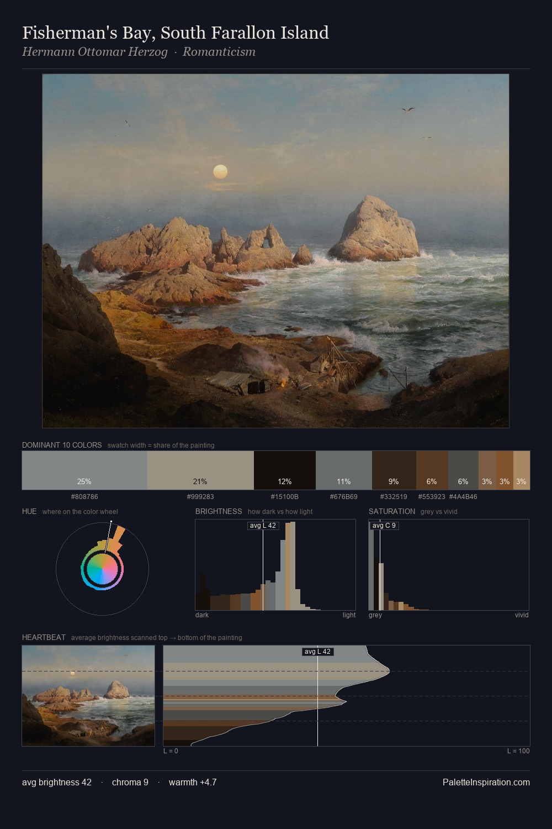
Task: Choose the #4A4B46 swatch
Action: tap(463, 470)
